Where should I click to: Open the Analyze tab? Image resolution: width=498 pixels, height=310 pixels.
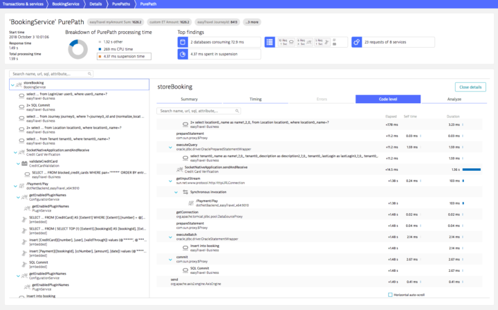(454, 99)
